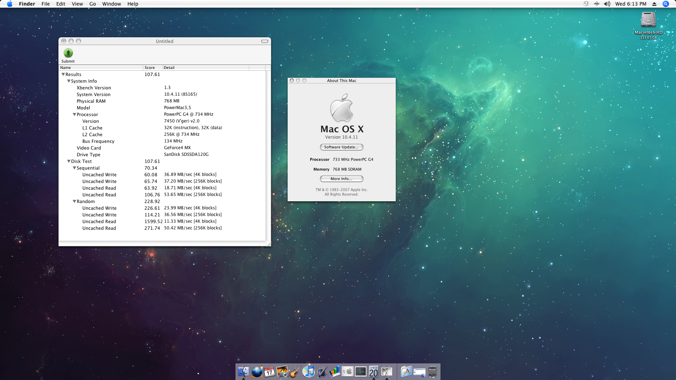This screenshot has width=676, height=380.
Task: Click the green Submit arrow icon in Xbench
Action: (x=68, y=53)
